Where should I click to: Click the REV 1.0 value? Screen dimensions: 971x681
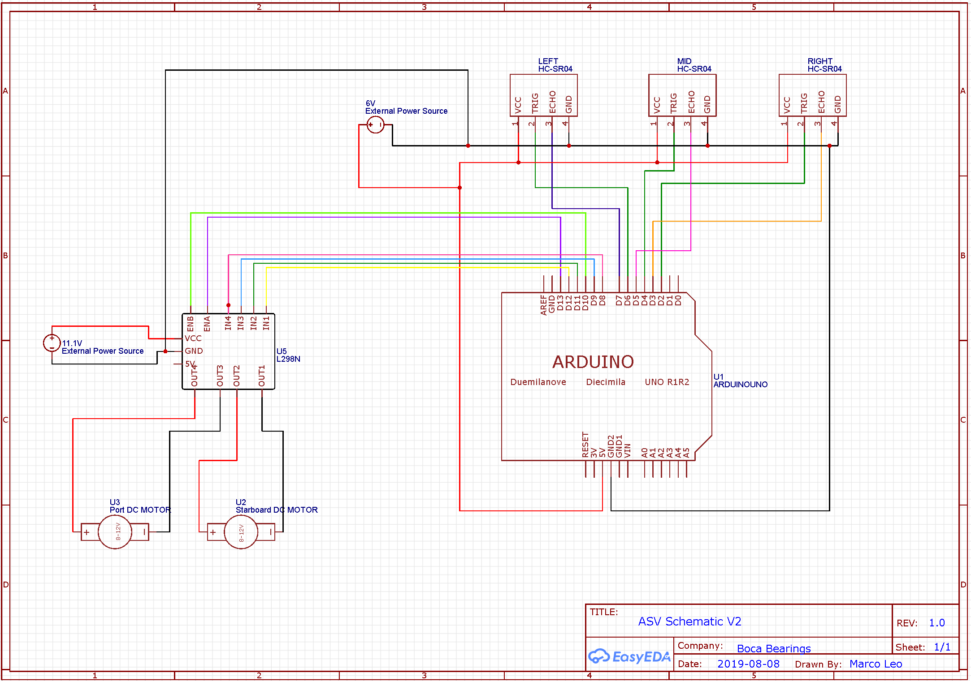click(936, 623)
